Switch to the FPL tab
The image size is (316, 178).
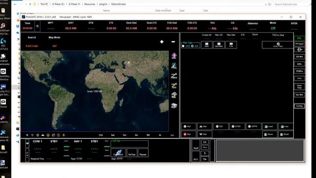coord(299,39)
